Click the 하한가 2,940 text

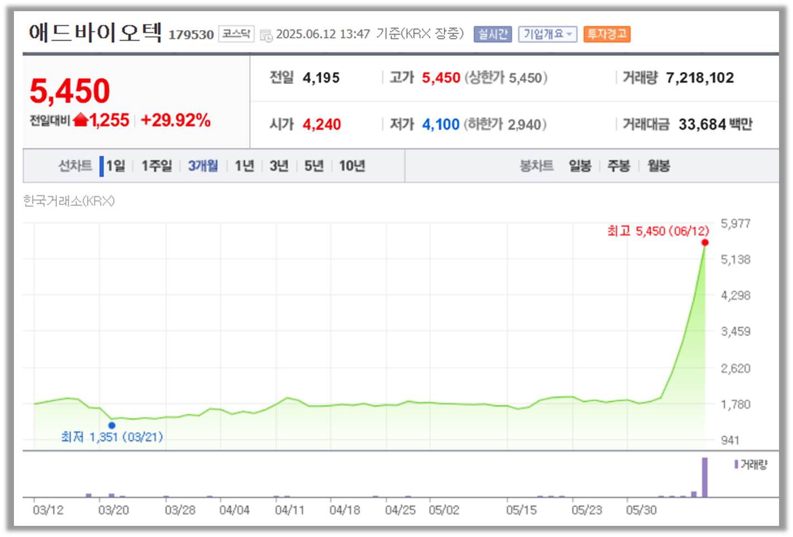click(505, 124)
